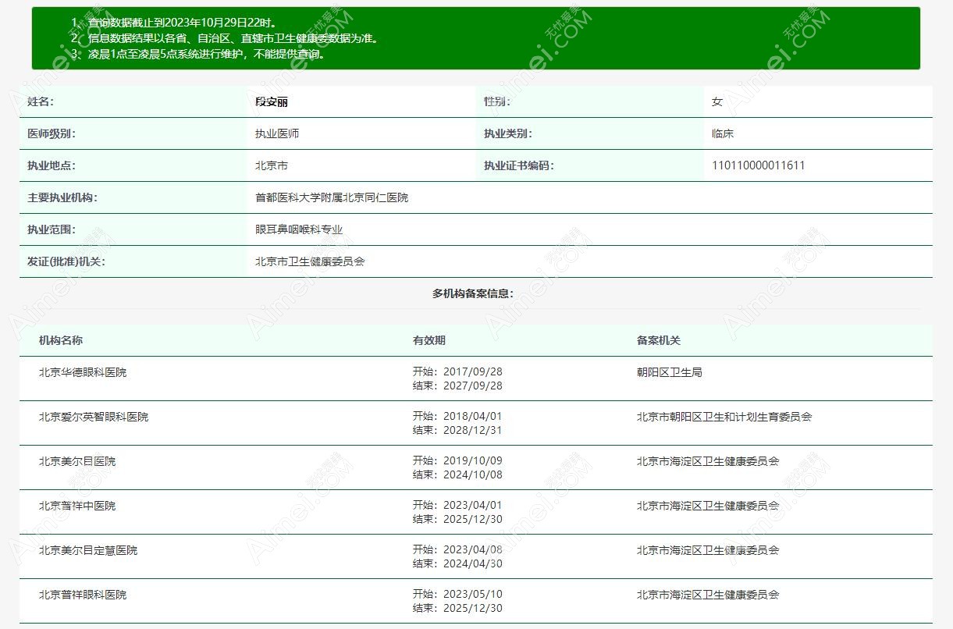Select certificate number 110110000011611
The height and width of the screenshot is (629, 953).
(x=759, y=165)
